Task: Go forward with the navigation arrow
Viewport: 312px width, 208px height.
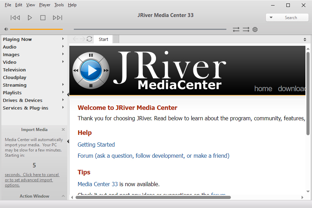Action: tap(82, 39)
